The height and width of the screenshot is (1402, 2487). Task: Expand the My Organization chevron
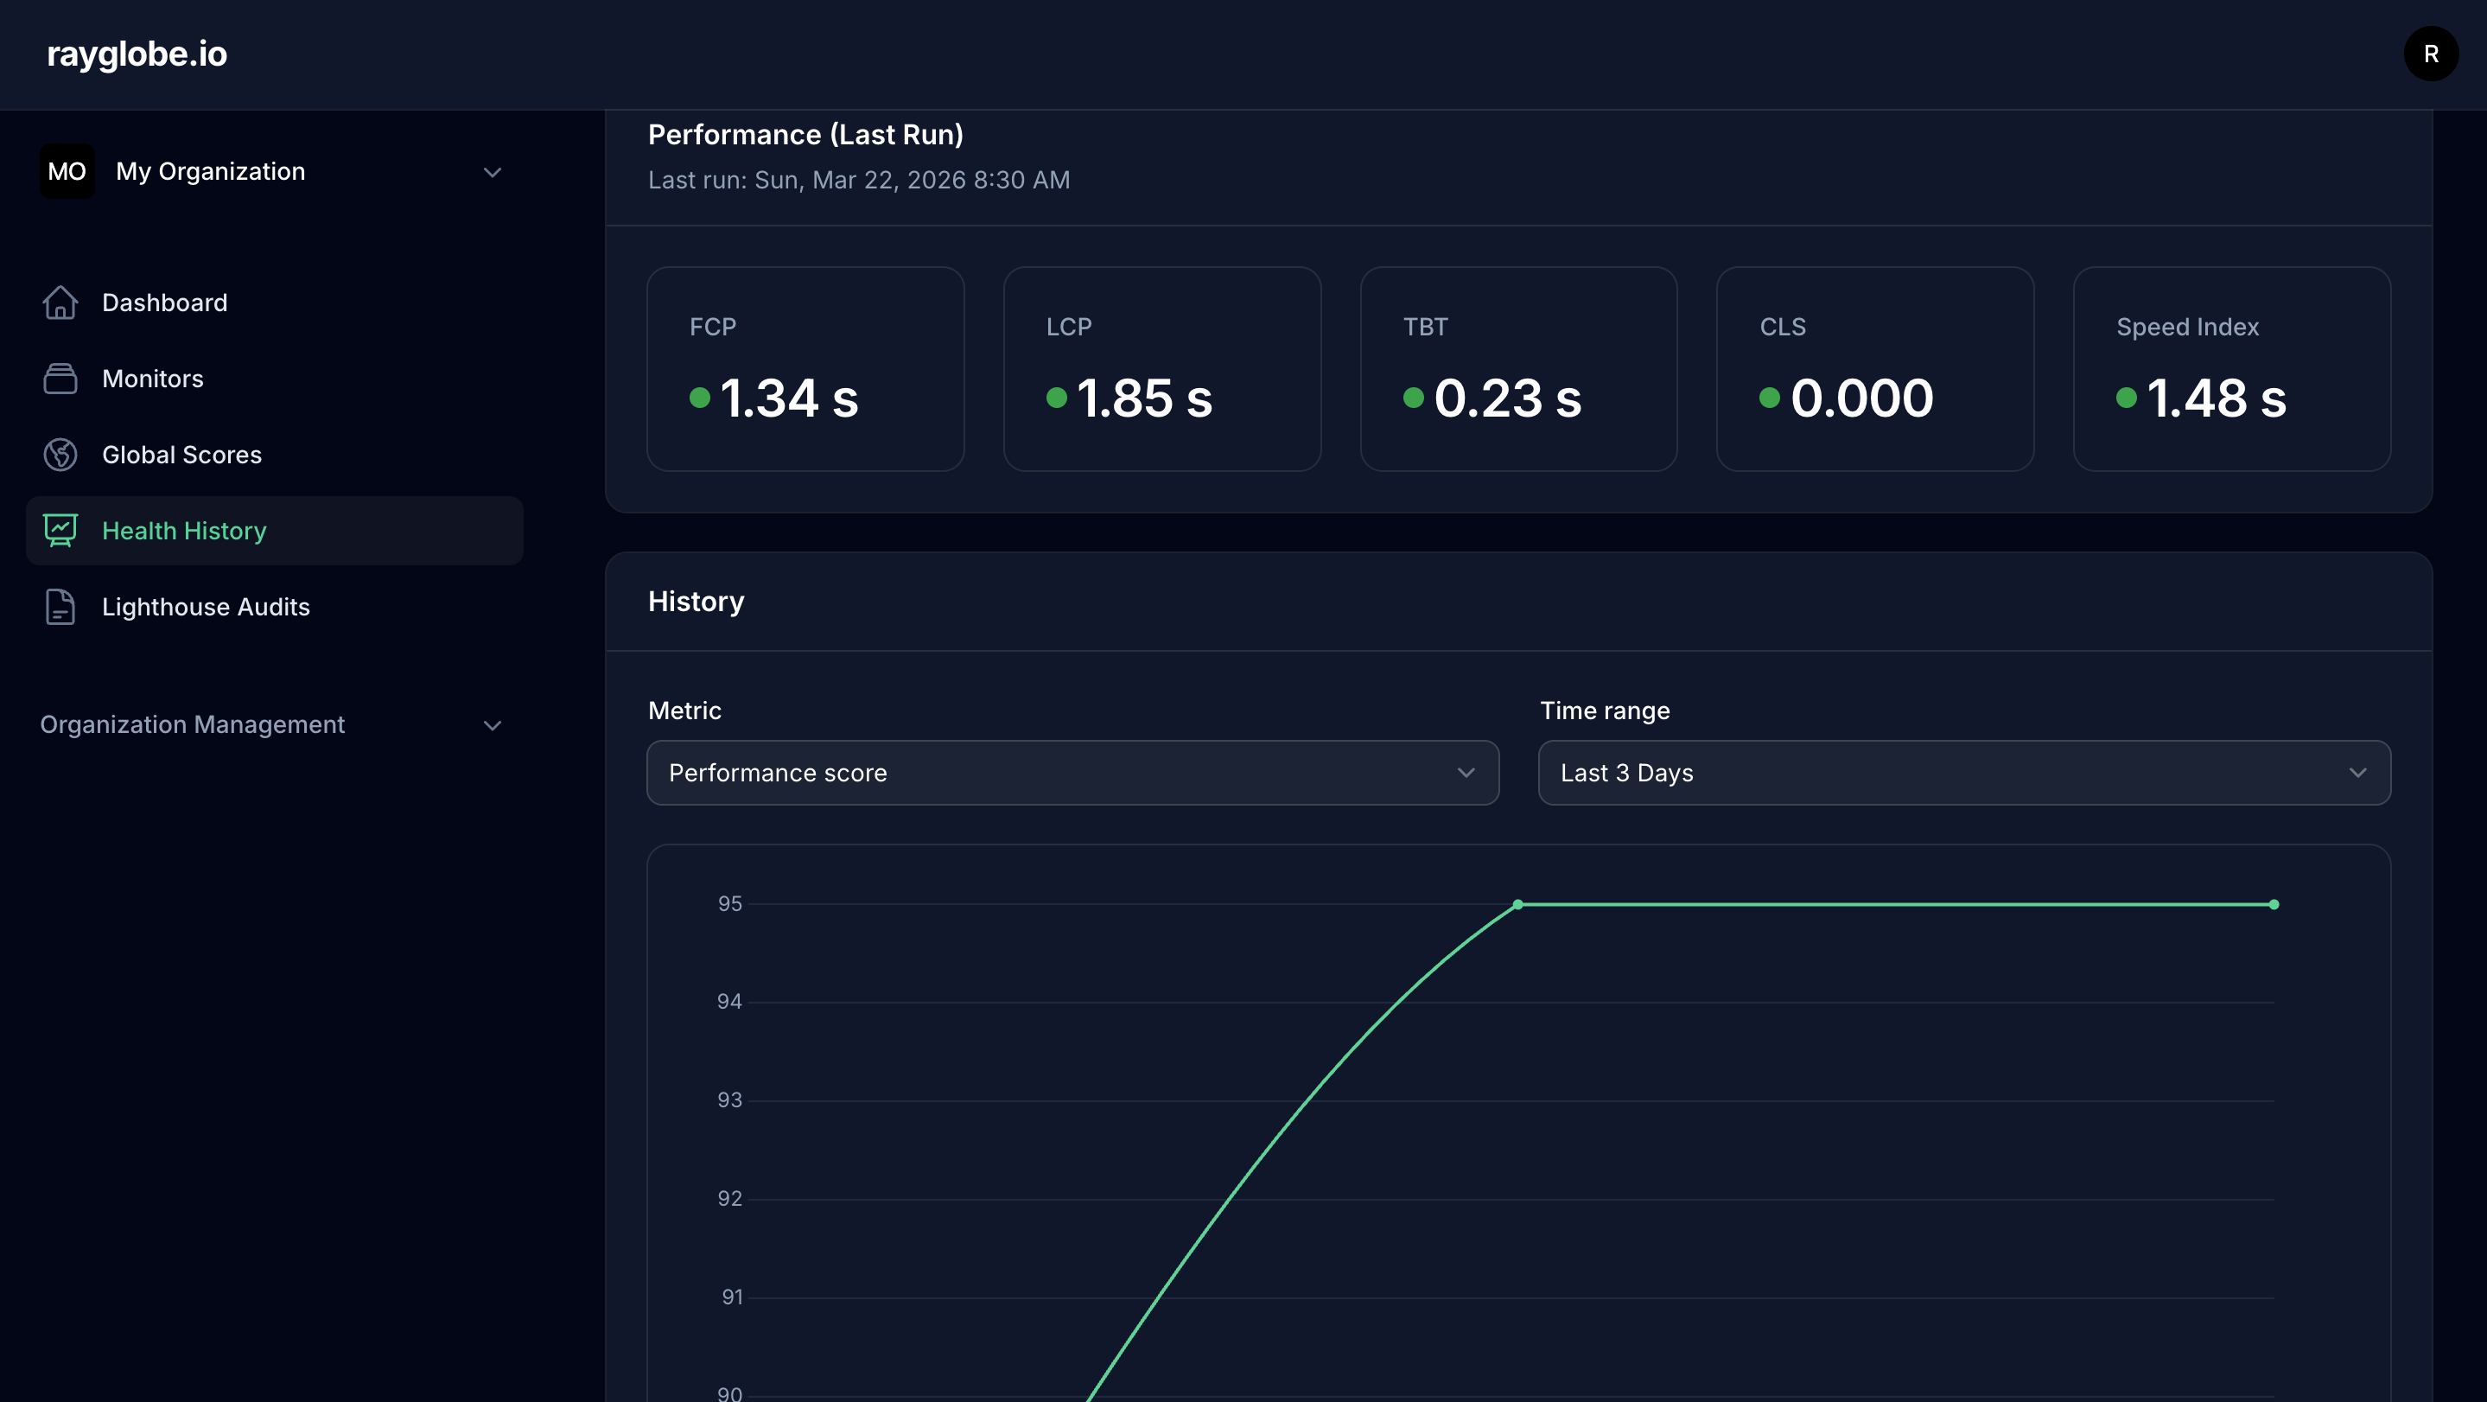click(493, 171)
